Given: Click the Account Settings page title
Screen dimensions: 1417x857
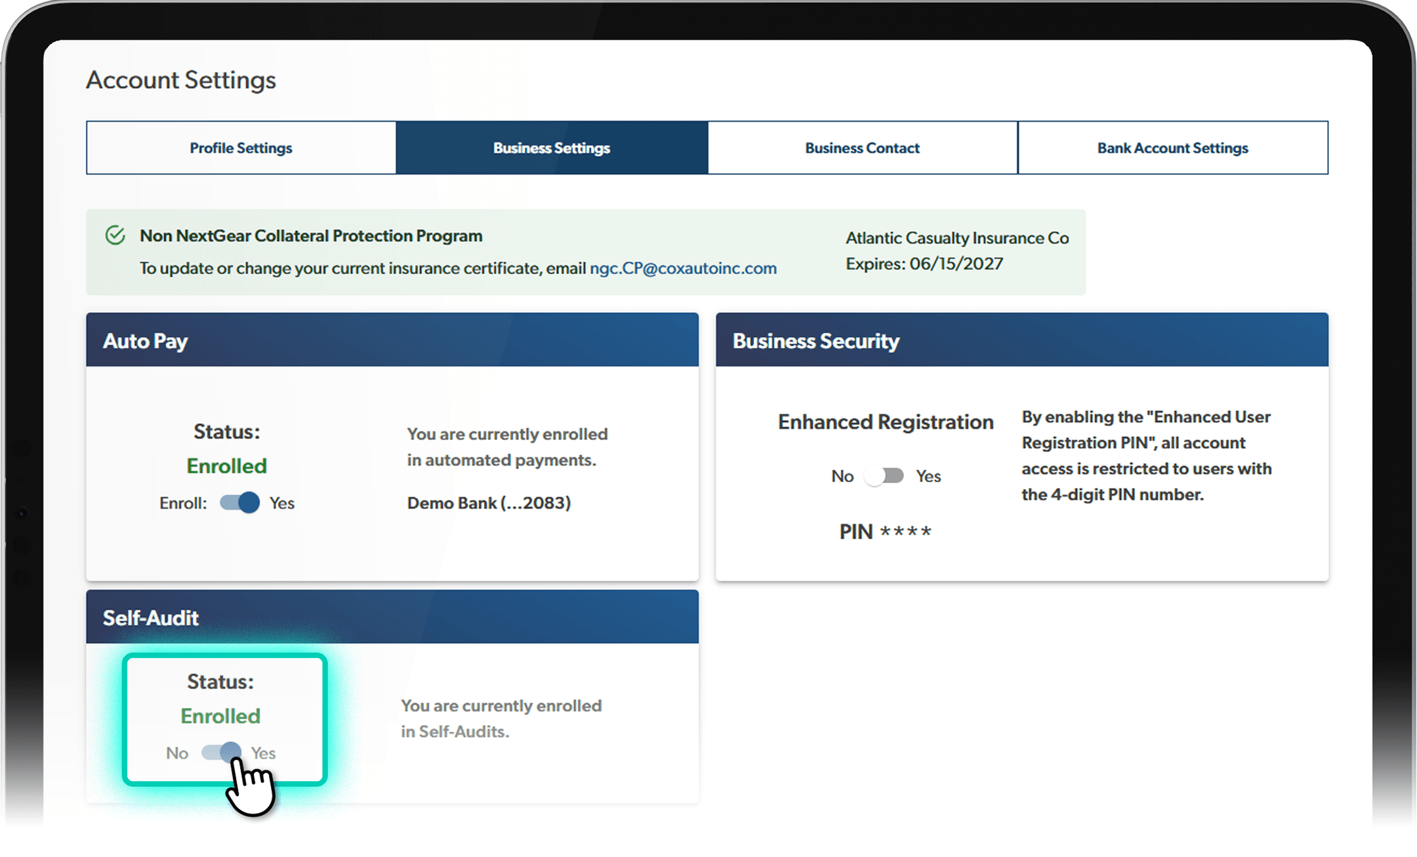Looking at the screenshot, I should 181,80.
